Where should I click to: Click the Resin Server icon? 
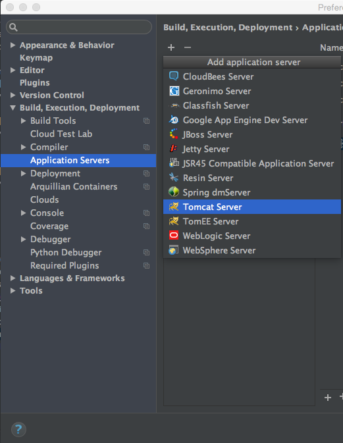point(174,178)
